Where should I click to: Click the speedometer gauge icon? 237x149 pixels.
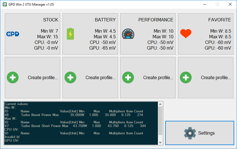[x=128, y=34]
